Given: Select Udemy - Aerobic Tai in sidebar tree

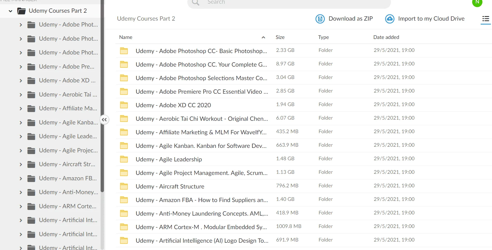Looking at the screenshot, I should point(68,95).
